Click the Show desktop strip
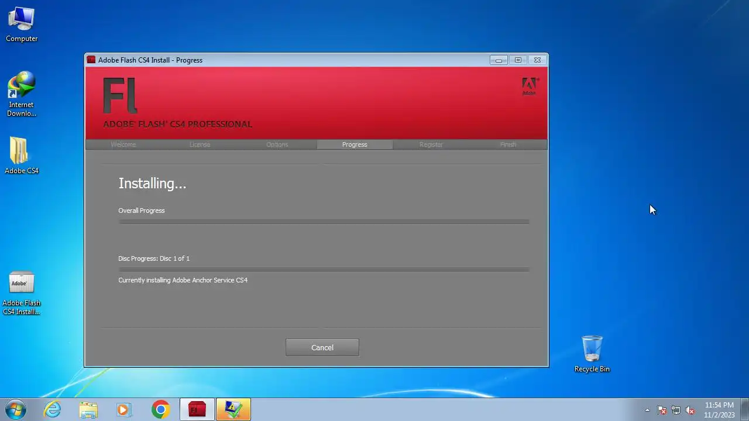Image resolution: width=749 pixels, height=421 pixels. [744, 410]
